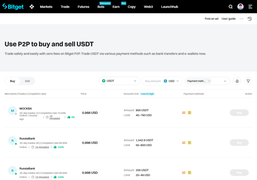
Task: Open the Markets menu
Action: [x=46, y=7]
